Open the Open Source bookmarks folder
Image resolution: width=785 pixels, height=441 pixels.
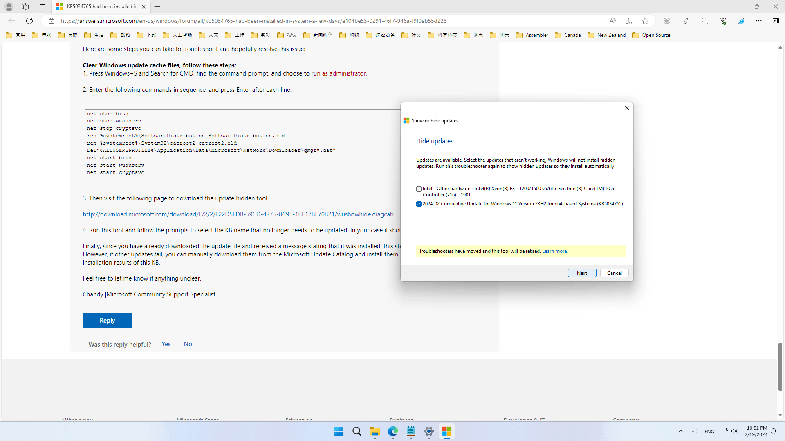coord(651,35)
